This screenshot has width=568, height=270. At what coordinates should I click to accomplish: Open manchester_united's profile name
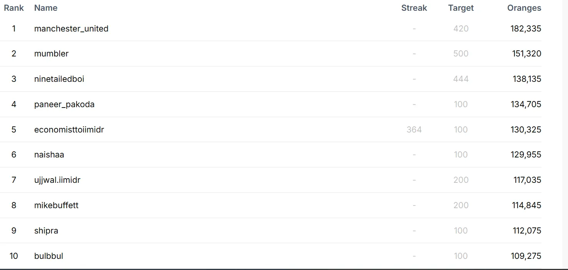(71, 29)
